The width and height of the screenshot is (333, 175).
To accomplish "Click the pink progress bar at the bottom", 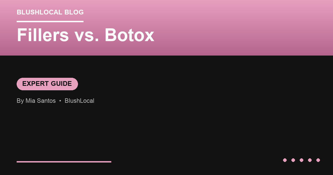I will tap(64, 162).
